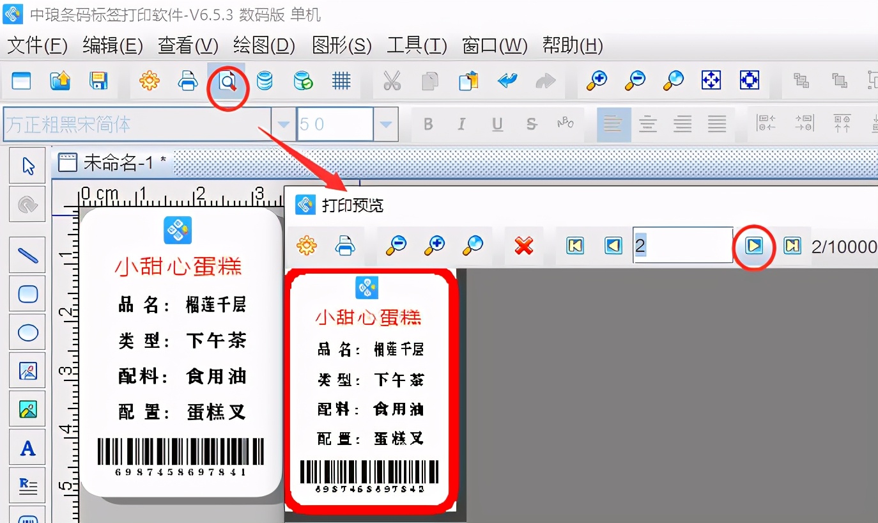Align text to the right
This screenshot has width=878, height=523.
click(682, 125)
